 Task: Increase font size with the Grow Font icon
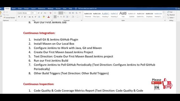(39, 13)
